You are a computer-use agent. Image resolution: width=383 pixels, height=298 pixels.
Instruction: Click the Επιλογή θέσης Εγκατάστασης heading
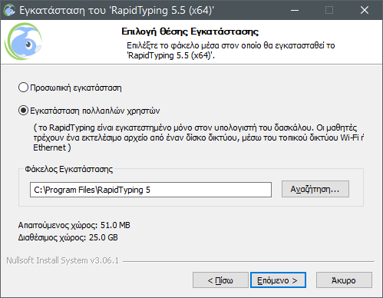[x=190, y=31]
